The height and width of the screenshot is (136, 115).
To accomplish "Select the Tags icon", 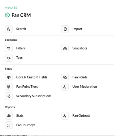I will tap(9, 58).
